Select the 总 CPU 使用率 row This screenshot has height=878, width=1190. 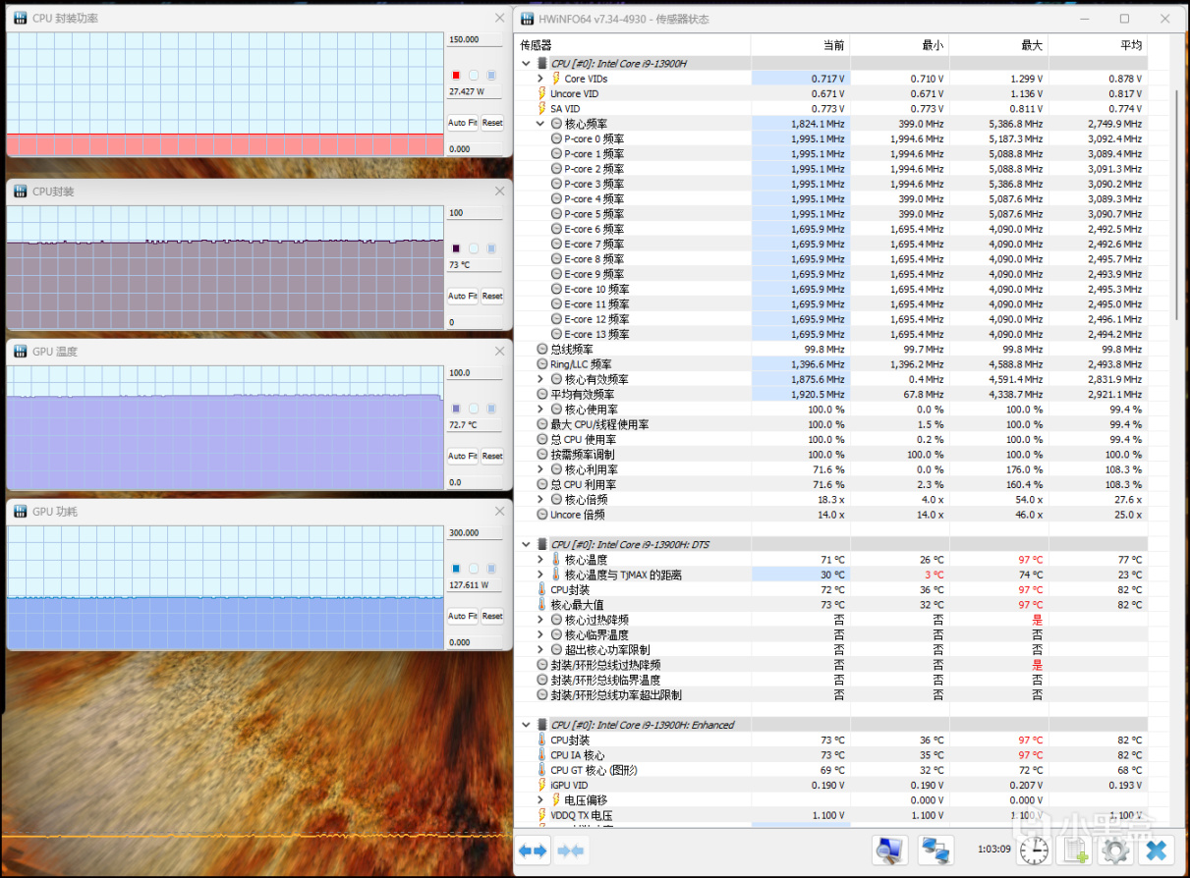(831, 439)
